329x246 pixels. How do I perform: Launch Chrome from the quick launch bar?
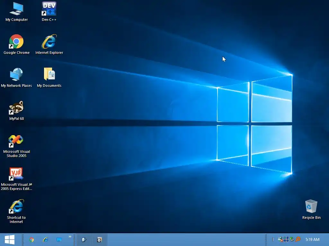click(x=32, y=240)
